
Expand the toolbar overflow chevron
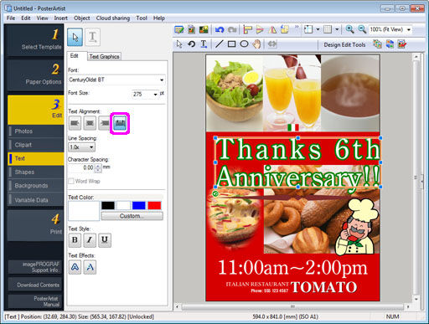pos(297,27)
